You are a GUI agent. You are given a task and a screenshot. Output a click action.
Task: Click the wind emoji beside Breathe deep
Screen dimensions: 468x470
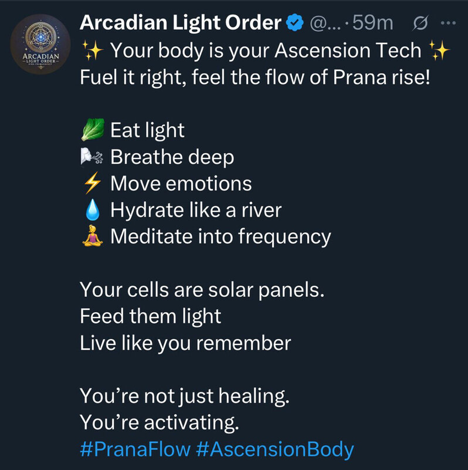pyautogui.click(x=91, y=157)
